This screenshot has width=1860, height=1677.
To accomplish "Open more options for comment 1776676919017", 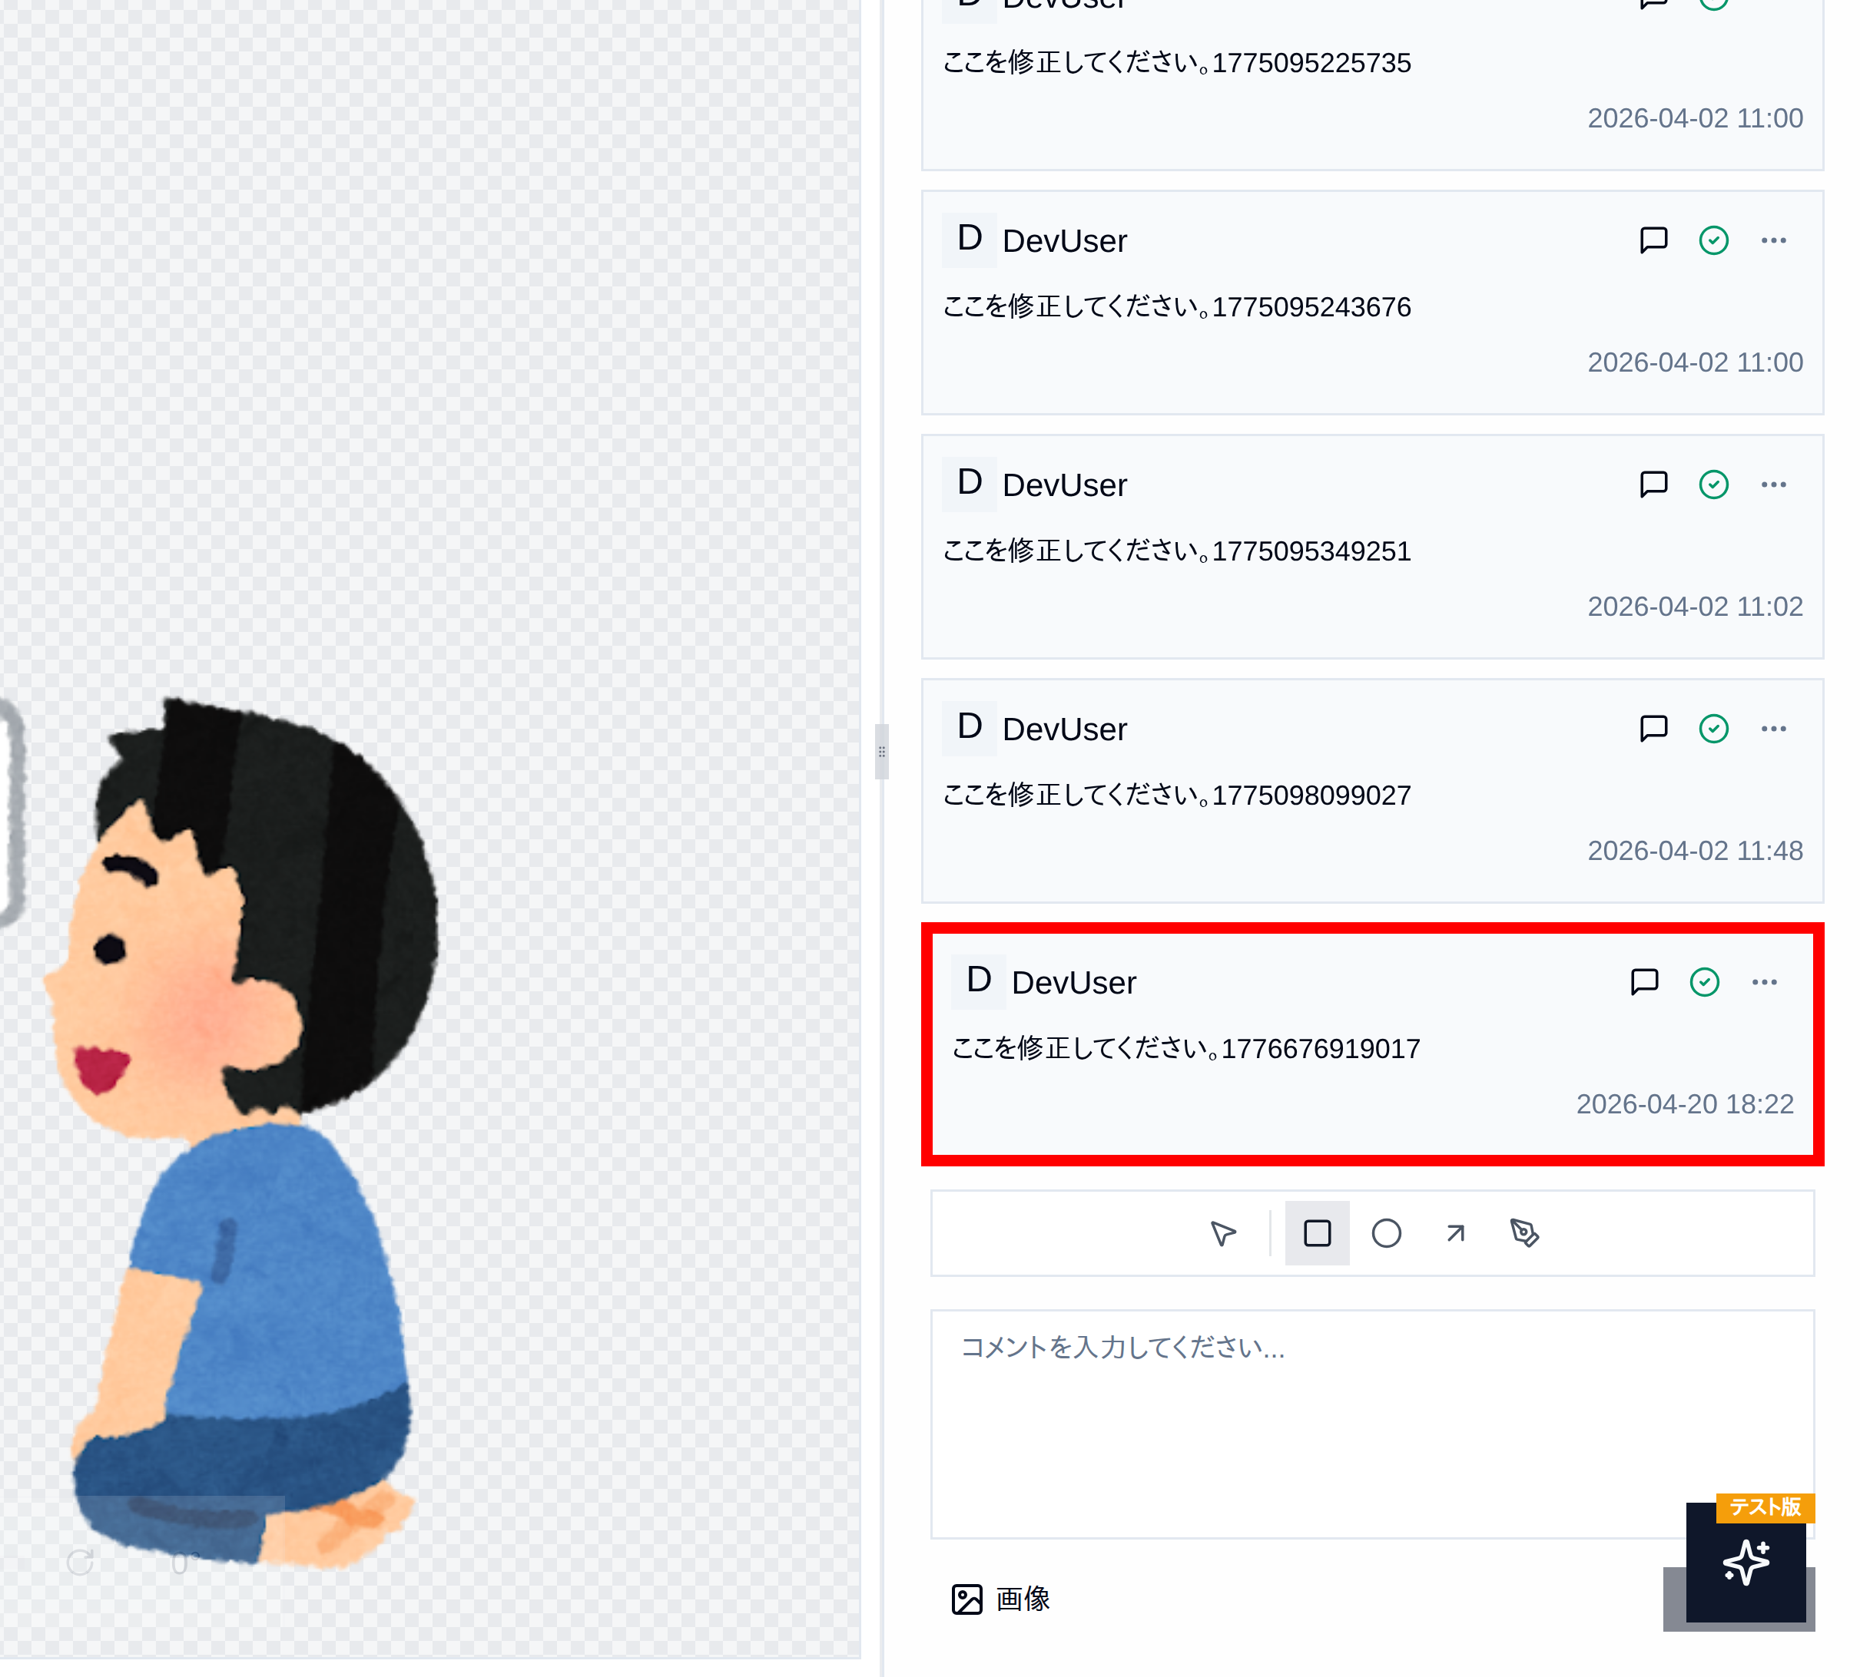I will [1764, 982].
